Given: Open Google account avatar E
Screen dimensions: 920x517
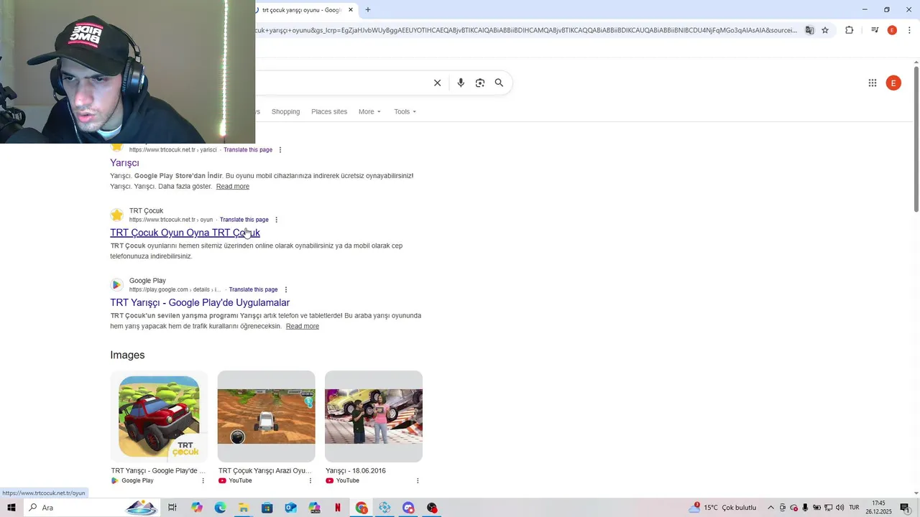Looking at the screenshot, I should (893, 83).
